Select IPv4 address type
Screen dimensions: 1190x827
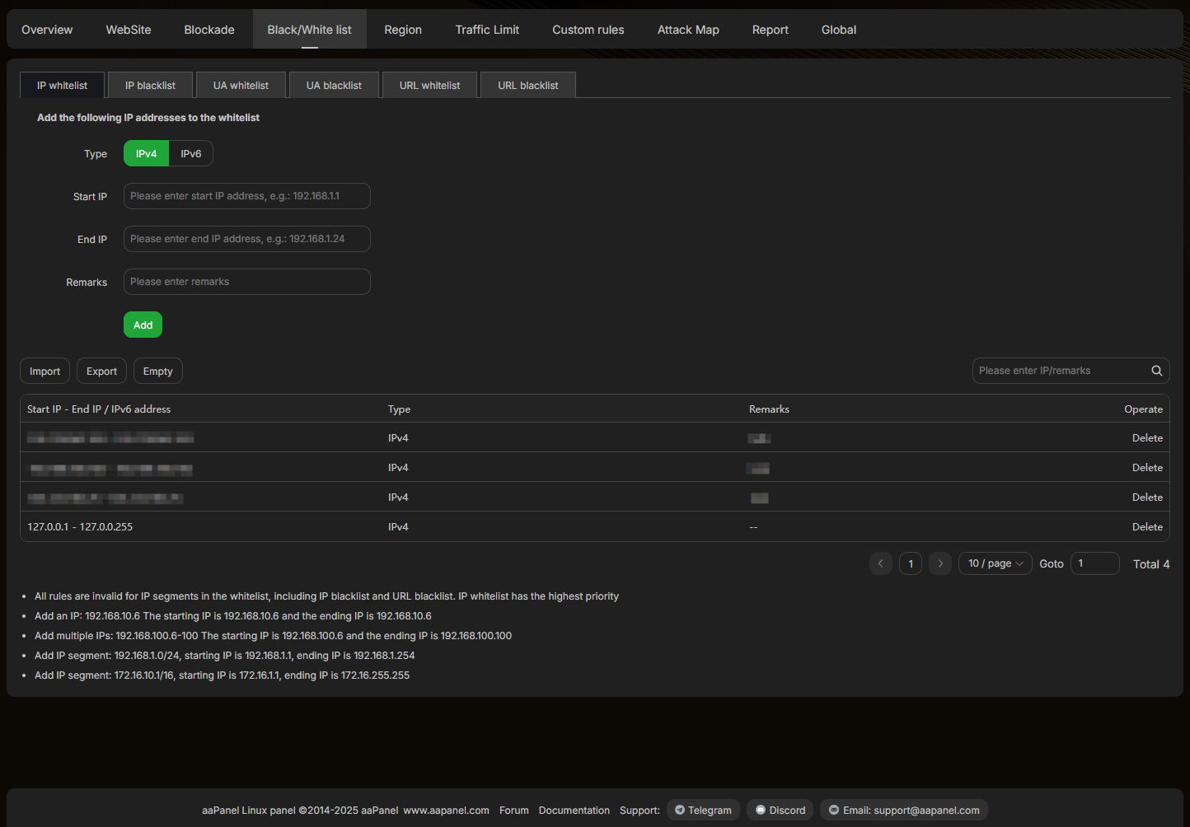pyautogui.click(x=146, y=154)
